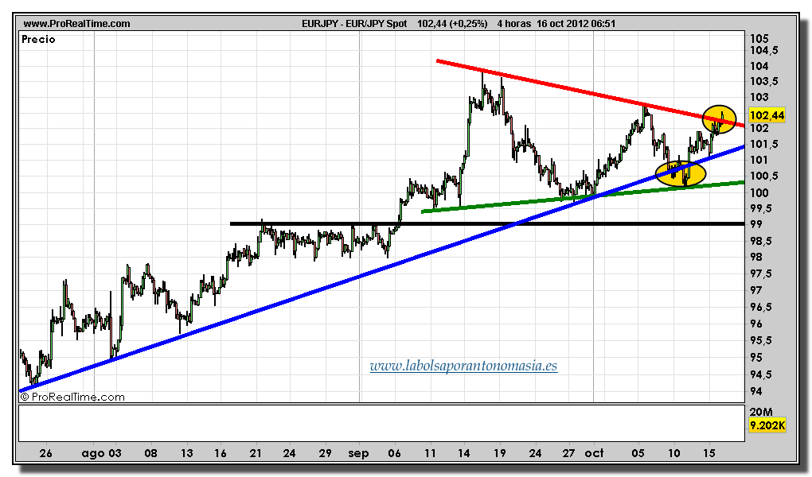
Task: Click the Precio panel label
Action: (38, 39)
